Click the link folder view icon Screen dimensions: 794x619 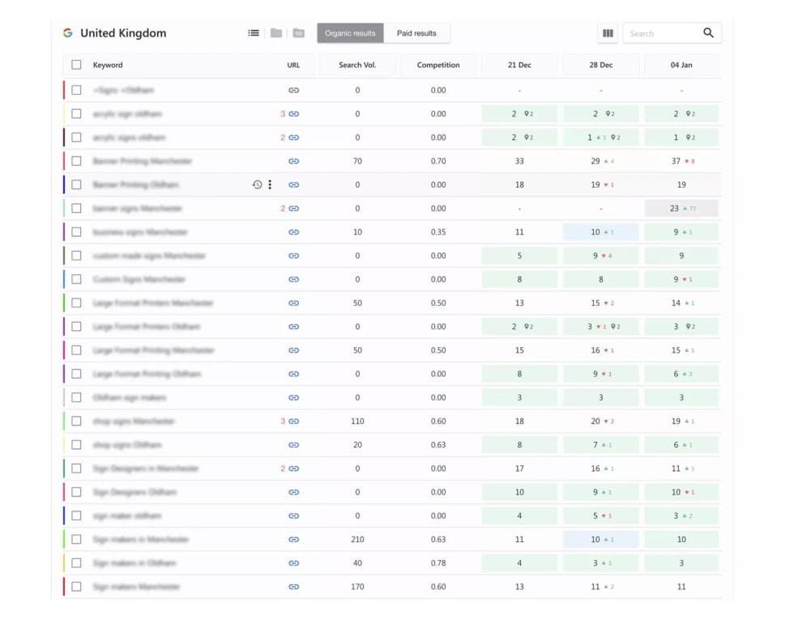coord(299,33)
